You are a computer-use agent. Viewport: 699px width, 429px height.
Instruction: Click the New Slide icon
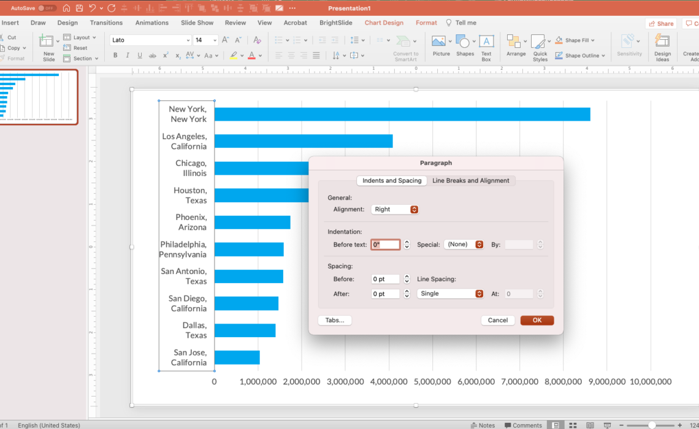point(47,42)
